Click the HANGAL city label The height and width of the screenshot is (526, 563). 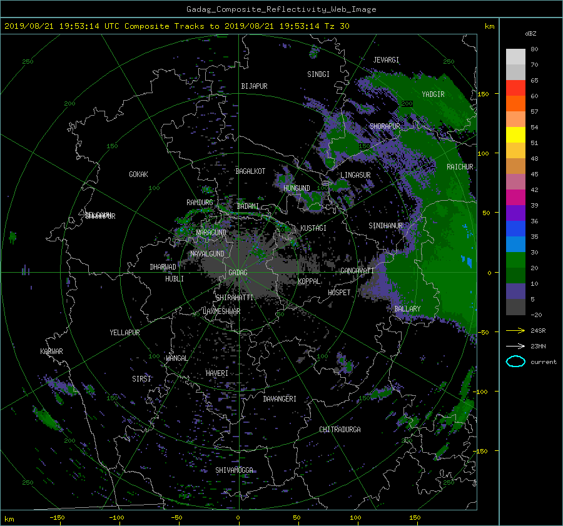[x=176, y=358]
